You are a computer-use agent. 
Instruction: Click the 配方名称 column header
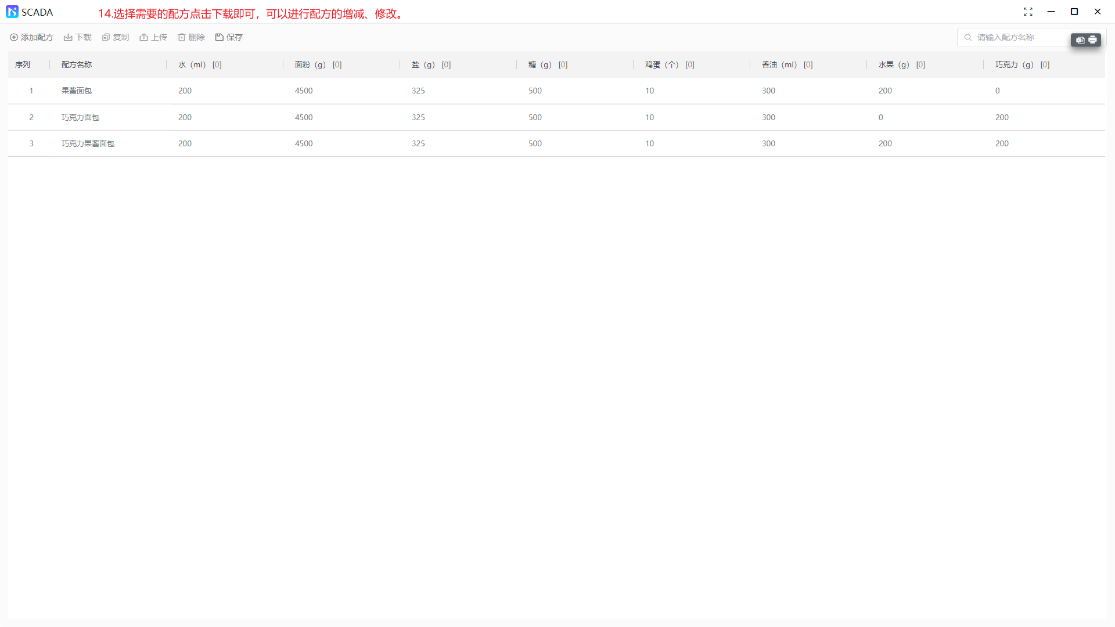point(77,64)
